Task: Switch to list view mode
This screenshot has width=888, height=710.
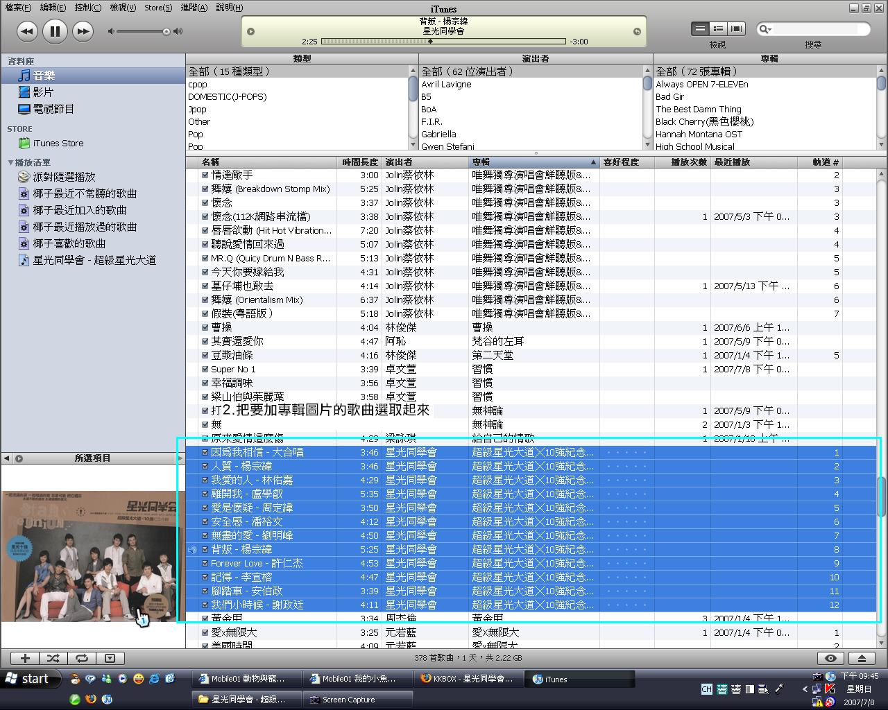Action: click(x=700, y=28)
